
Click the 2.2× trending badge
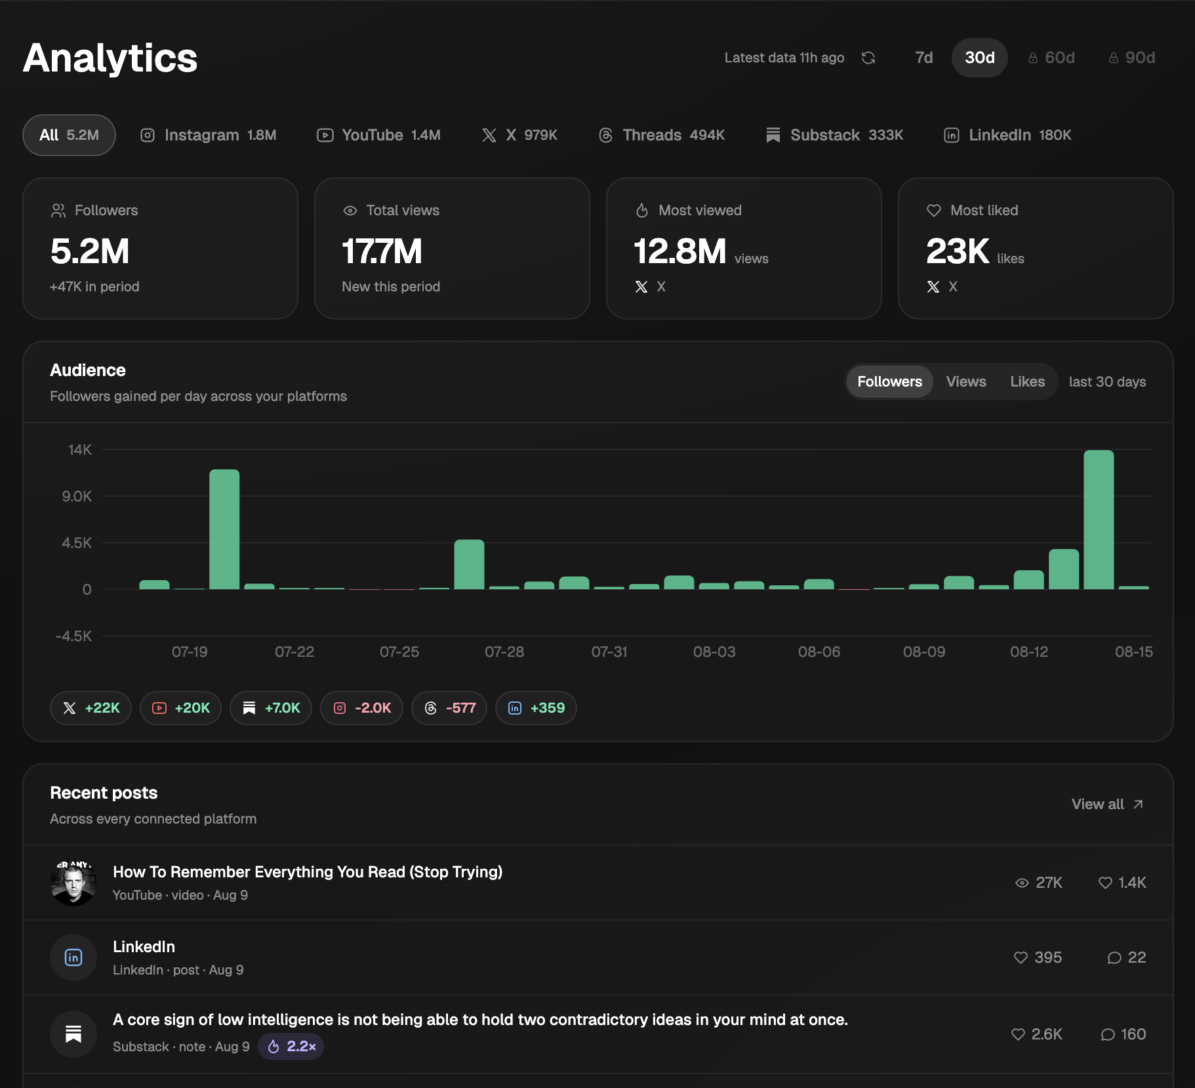tap(291, 1047)
